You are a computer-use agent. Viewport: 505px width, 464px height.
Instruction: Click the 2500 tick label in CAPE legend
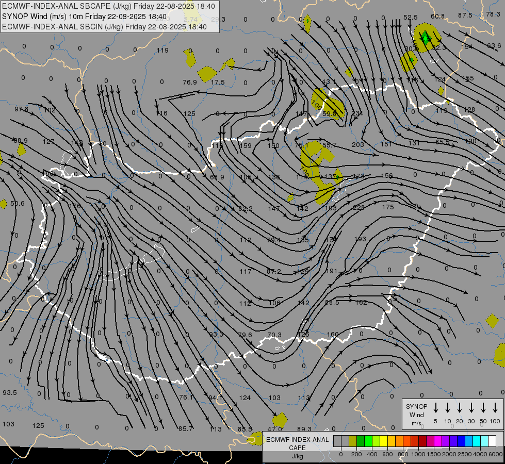click(464, 454)
